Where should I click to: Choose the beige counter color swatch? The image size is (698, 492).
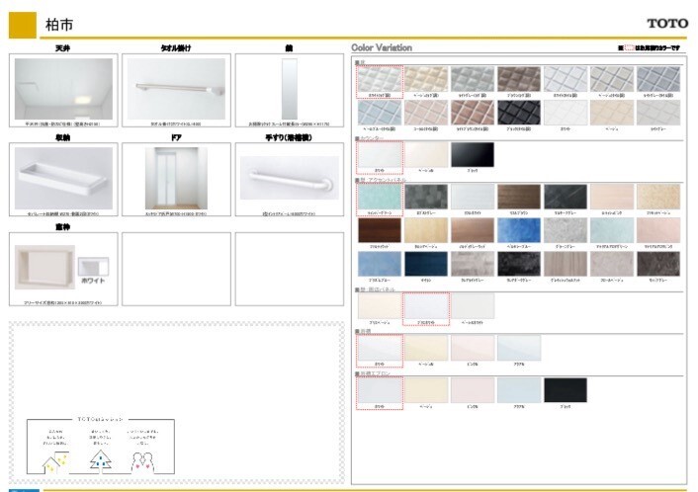[426, 154]
